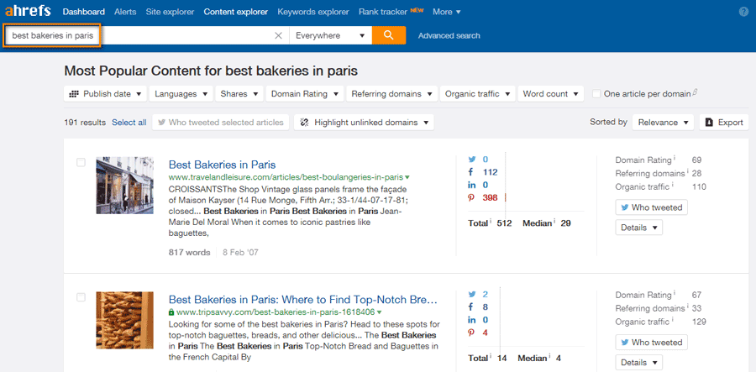The width and height of the screenshot is (756, 372).
Task: Click LinkedIn icon in Travel and Leisure result
Action: (x=471, y=185)
